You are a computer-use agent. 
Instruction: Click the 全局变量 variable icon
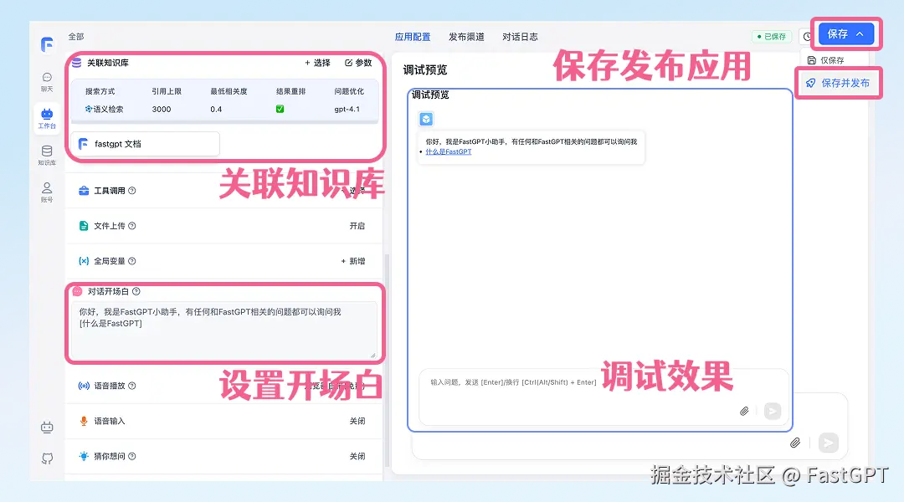tap(84, 261)
